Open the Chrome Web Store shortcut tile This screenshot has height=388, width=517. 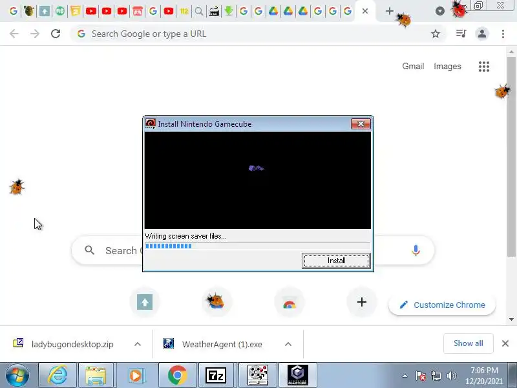click(289, 302)
